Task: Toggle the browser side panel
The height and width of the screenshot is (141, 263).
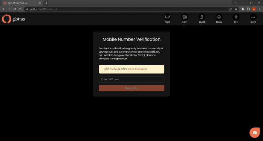Action: 248,9
